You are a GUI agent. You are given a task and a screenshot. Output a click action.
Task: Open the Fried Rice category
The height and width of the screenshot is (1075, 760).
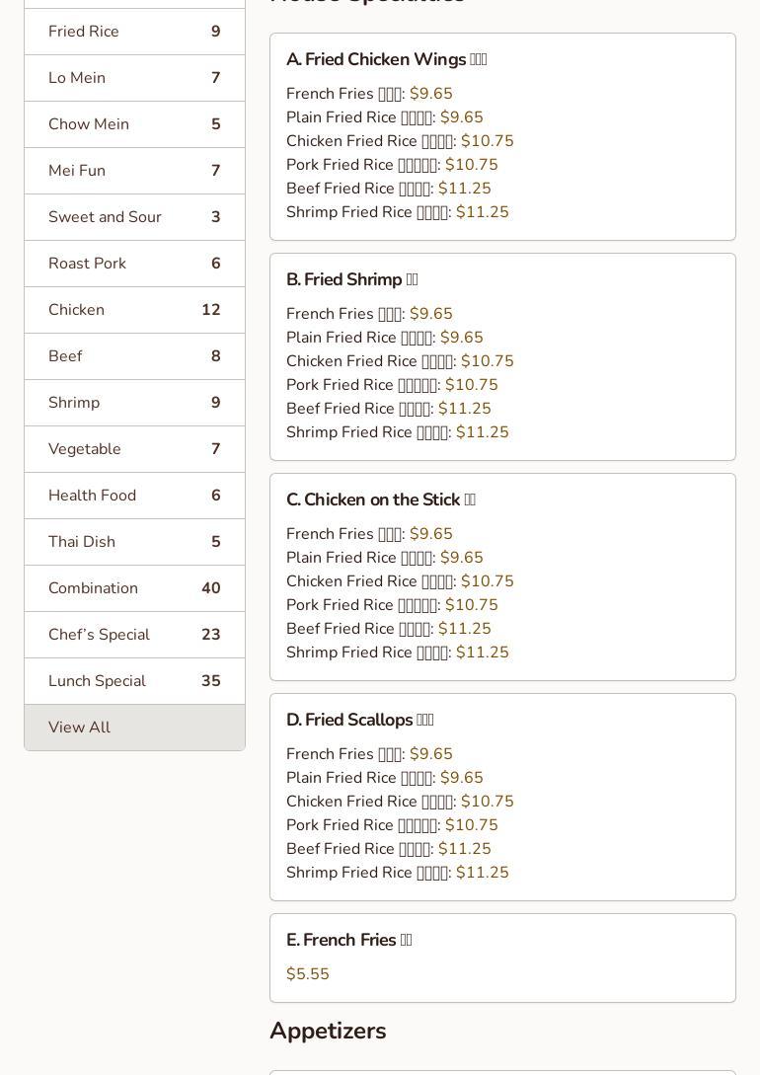coord(134,32)
